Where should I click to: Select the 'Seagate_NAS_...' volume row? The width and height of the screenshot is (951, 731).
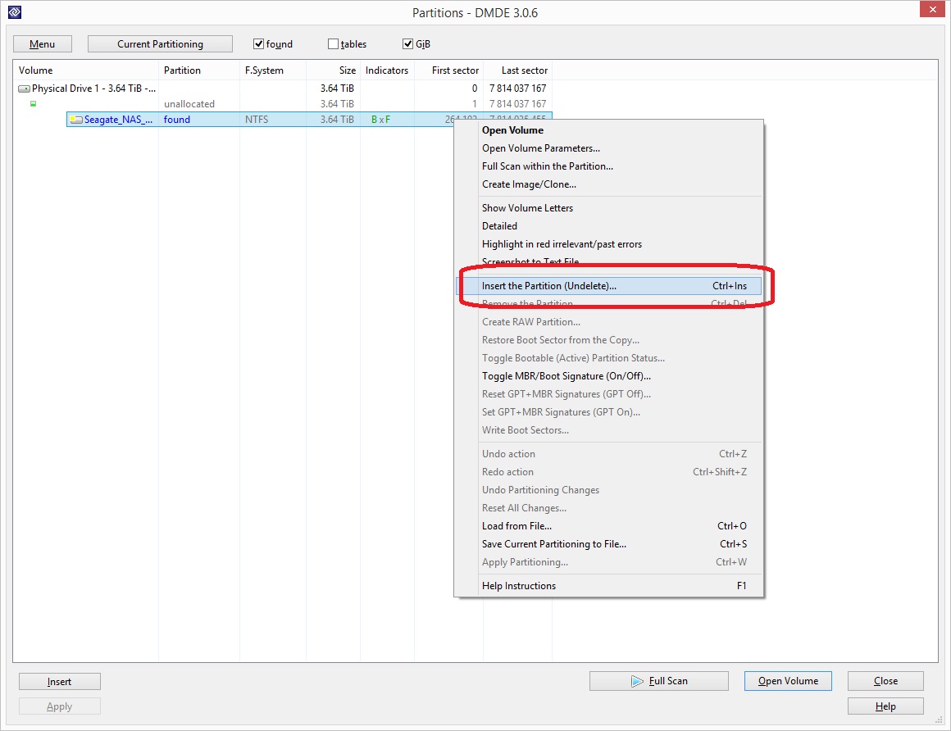tap(309, 120)
